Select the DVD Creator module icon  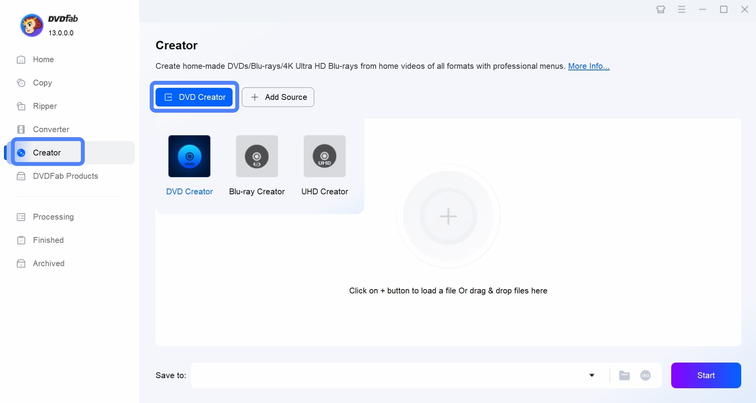(x=189, y=156)
